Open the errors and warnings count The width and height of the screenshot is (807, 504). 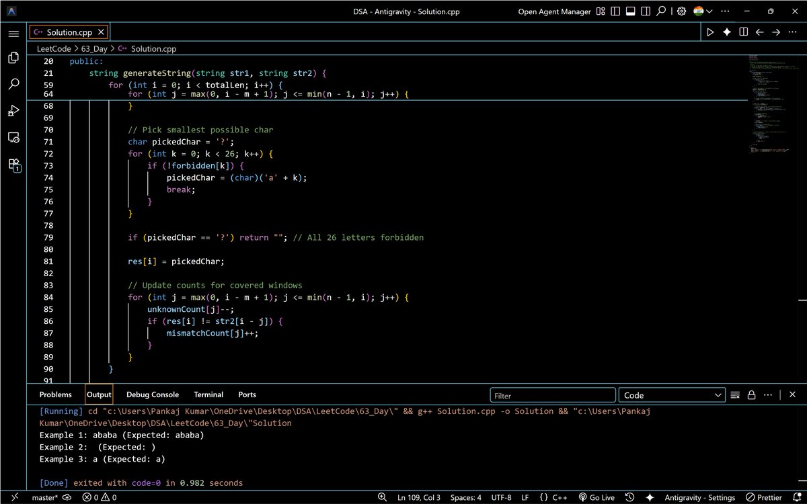tap(99, 498)
